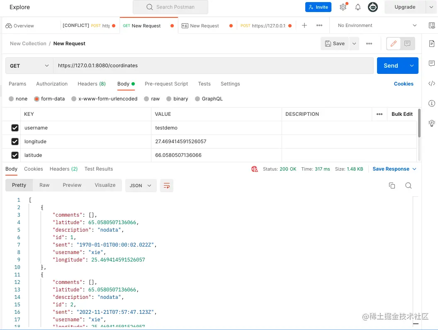The height and width of the screenshot is (330, 438).
Task: Copy response body to clipboard
Action: click(392, 186)
